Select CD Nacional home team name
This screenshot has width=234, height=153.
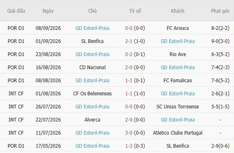(x=92, y=67)
